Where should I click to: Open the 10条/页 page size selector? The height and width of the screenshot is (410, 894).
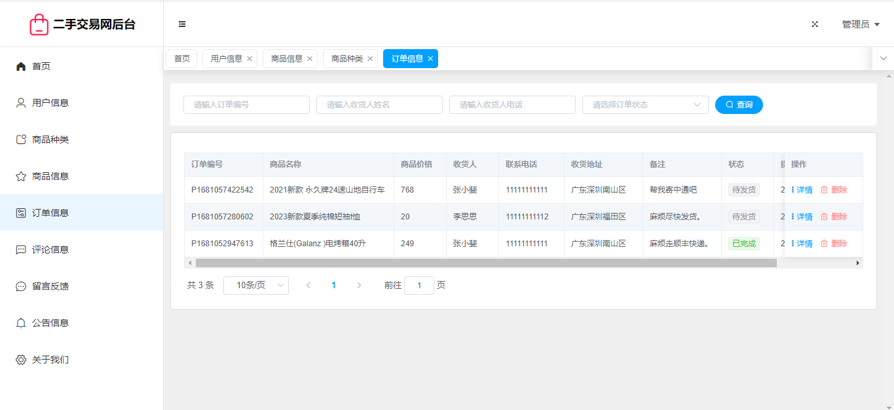coord(255,286)
